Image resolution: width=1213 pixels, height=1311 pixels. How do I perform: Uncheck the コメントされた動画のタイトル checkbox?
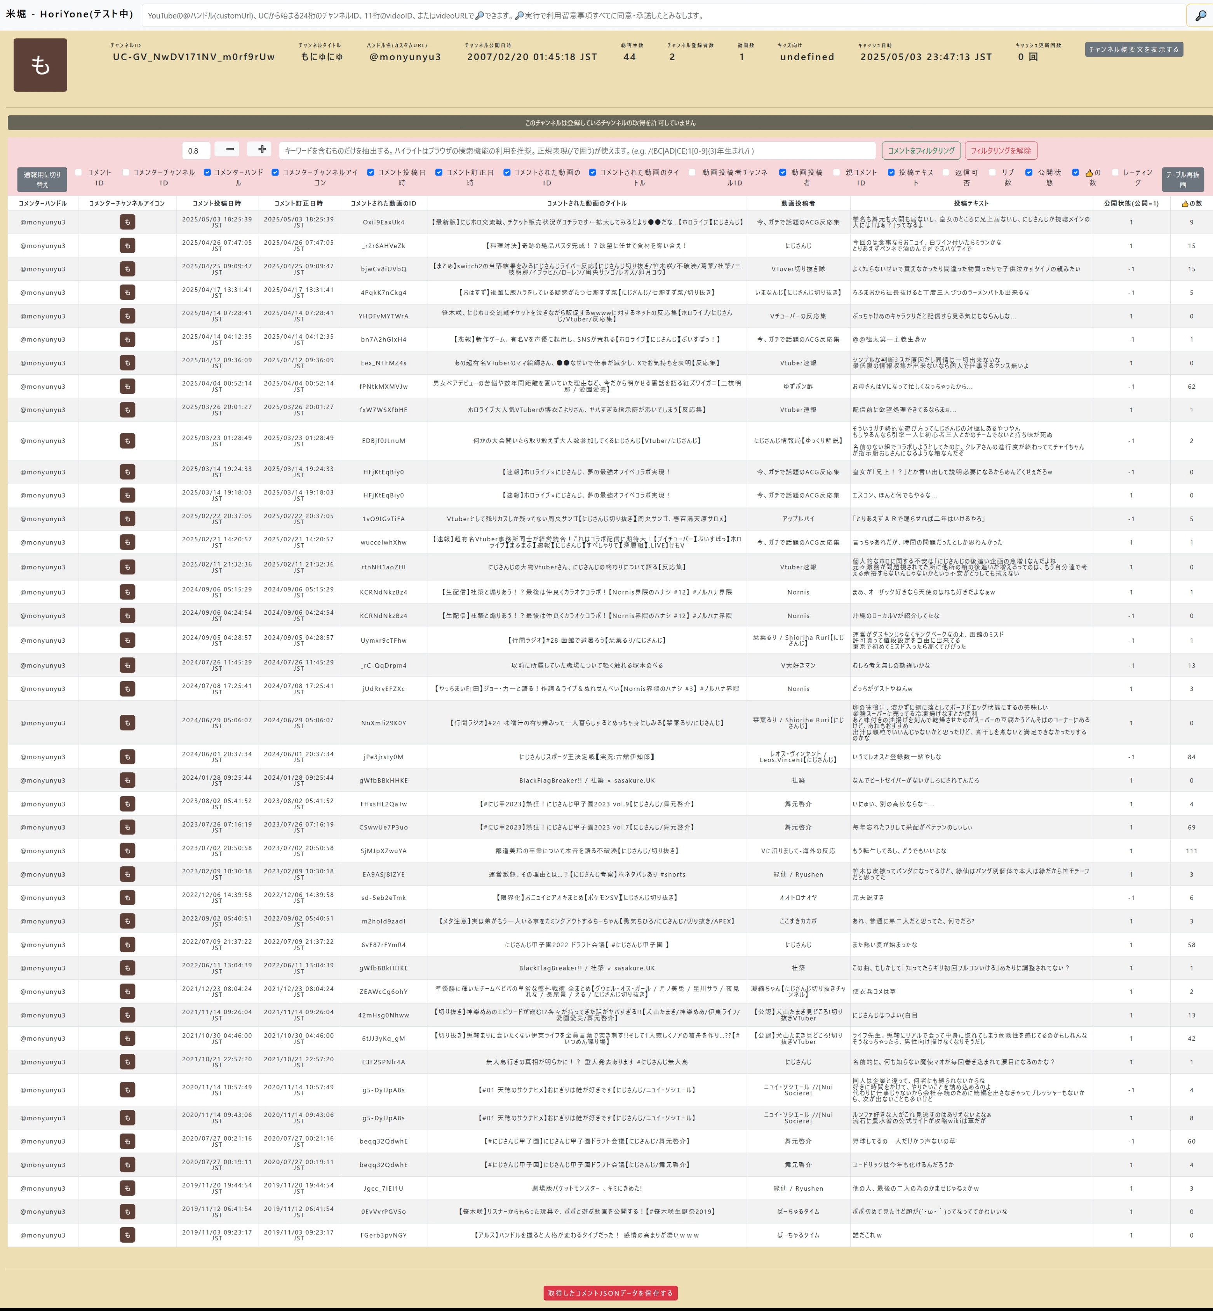click(593, 172)
